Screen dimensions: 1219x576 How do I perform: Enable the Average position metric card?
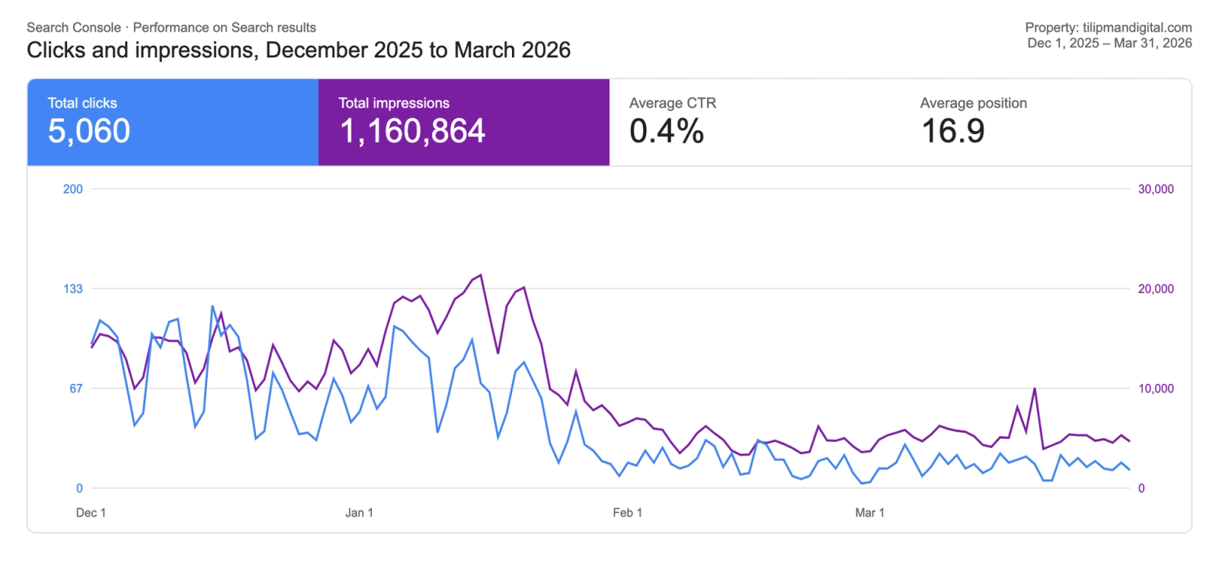[1046, 122]
